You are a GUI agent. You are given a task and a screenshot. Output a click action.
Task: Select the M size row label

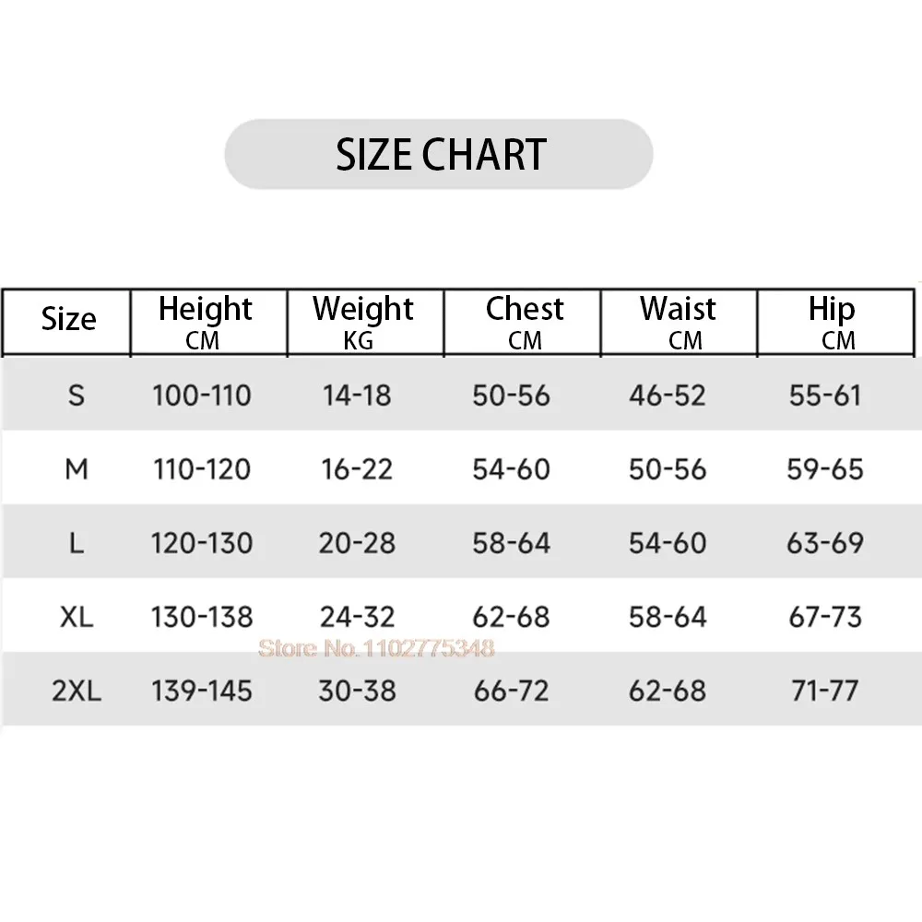point(77,469)
